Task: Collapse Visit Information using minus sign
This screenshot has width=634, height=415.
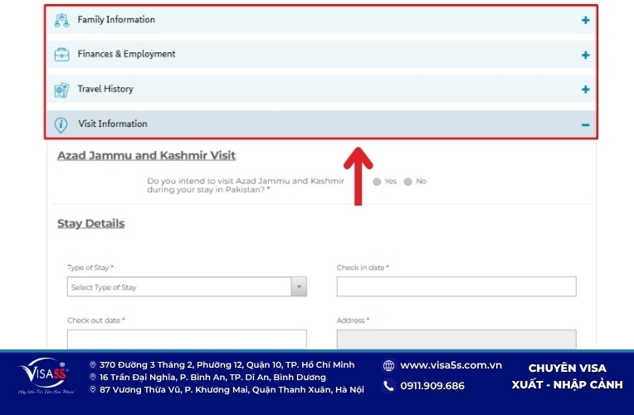Action: click(586, 125)
